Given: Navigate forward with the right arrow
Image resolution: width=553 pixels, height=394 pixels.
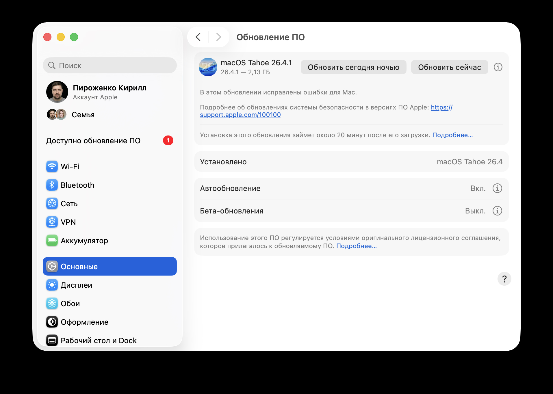Looking at the screenshot, I should 218,37.
